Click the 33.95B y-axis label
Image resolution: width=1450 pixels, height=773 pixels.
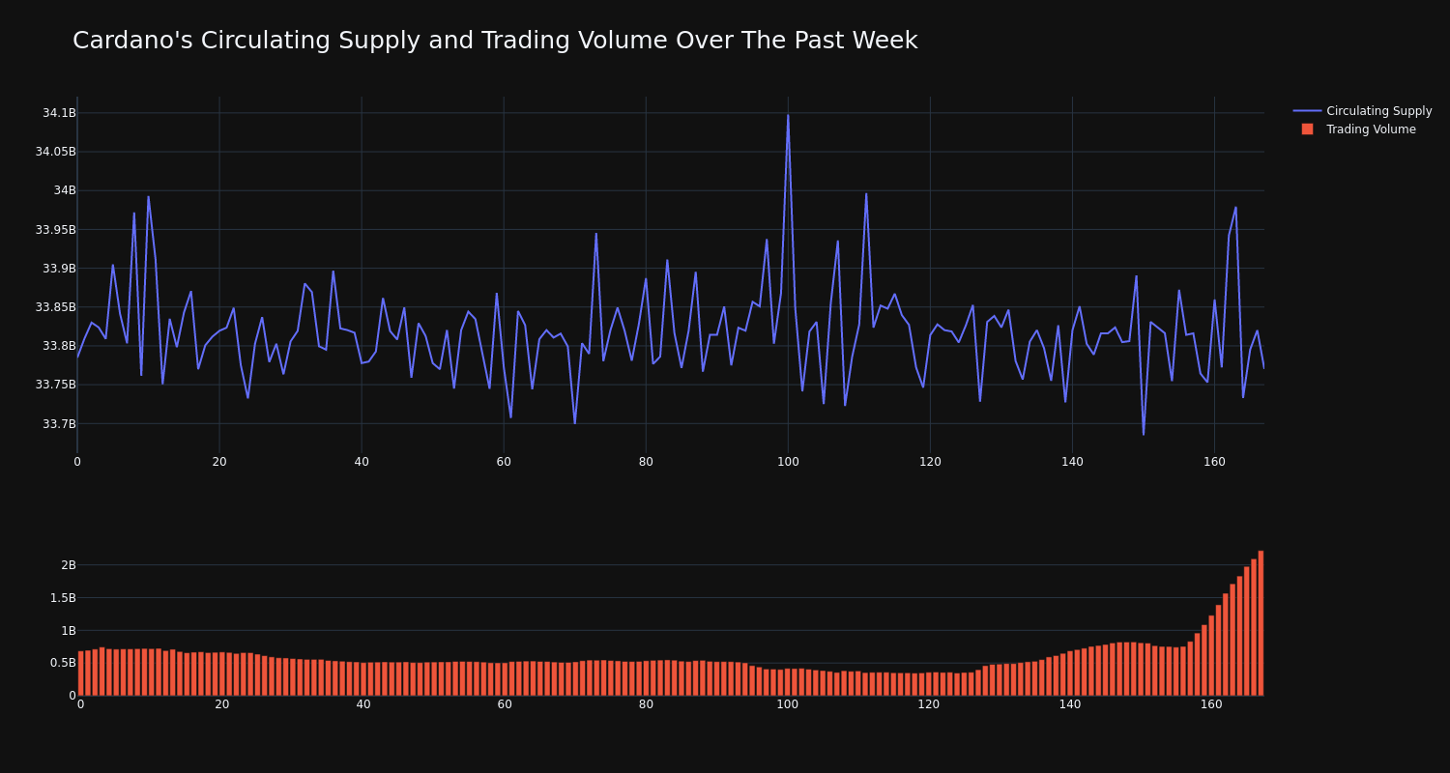[x=55, y=230]
